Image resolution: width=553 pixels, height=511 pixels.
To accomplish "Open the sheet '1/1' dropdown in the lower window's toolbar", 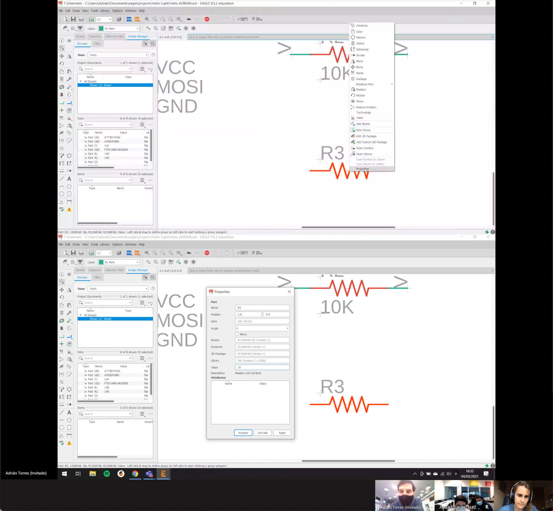I will point(104,253).
